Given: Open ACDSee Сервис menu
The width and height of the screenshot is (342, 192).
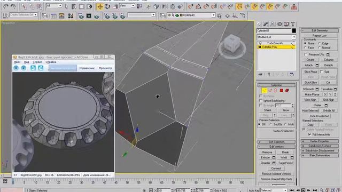Looking at the screenshot, I should 37,62.
